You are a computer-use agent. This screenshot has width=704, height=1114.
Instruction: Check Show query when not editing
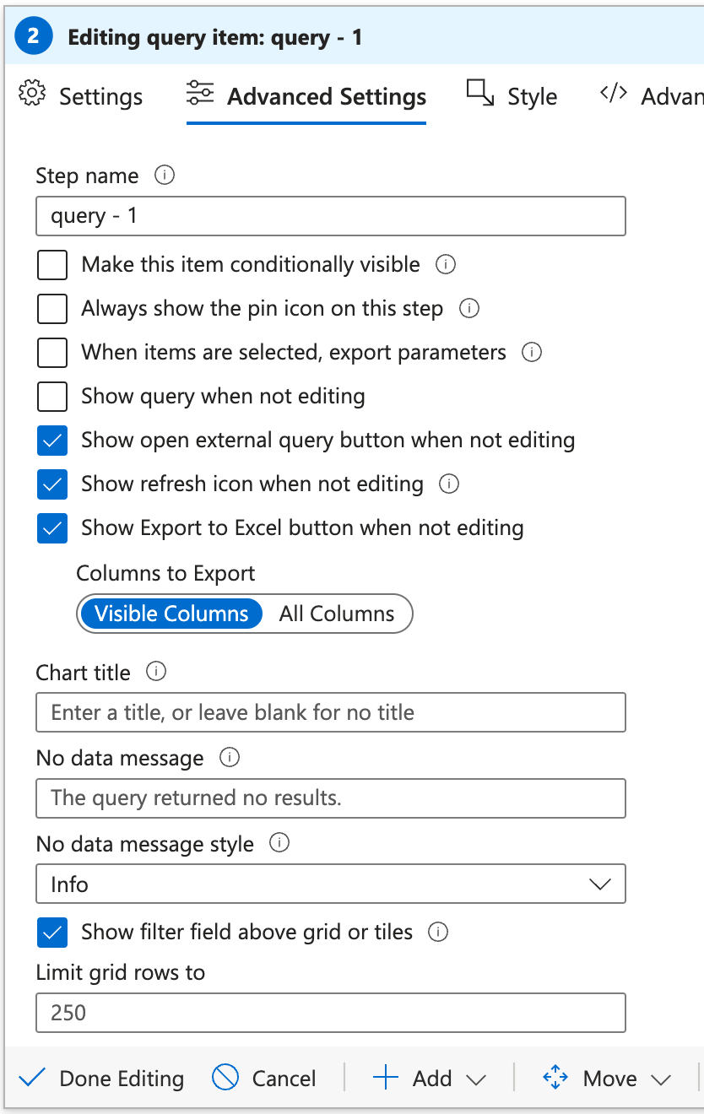pos(51,397)
